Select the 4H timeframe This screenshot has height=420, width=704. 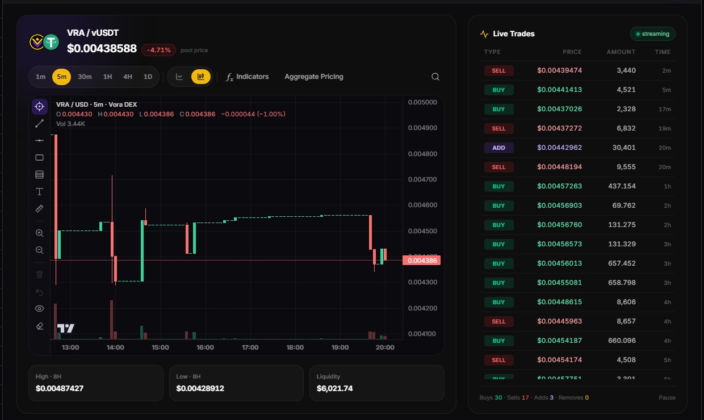[x=128, y=77]
